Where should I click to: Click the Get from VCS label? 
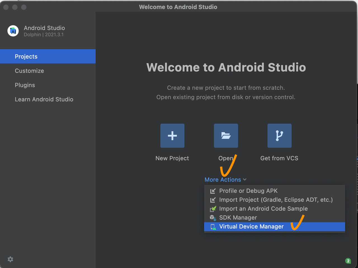279,158
